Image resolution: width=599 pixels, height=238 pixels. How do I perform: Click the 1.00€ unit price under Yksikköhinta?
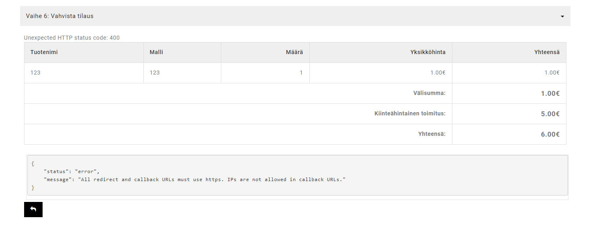tap(438, 73)
